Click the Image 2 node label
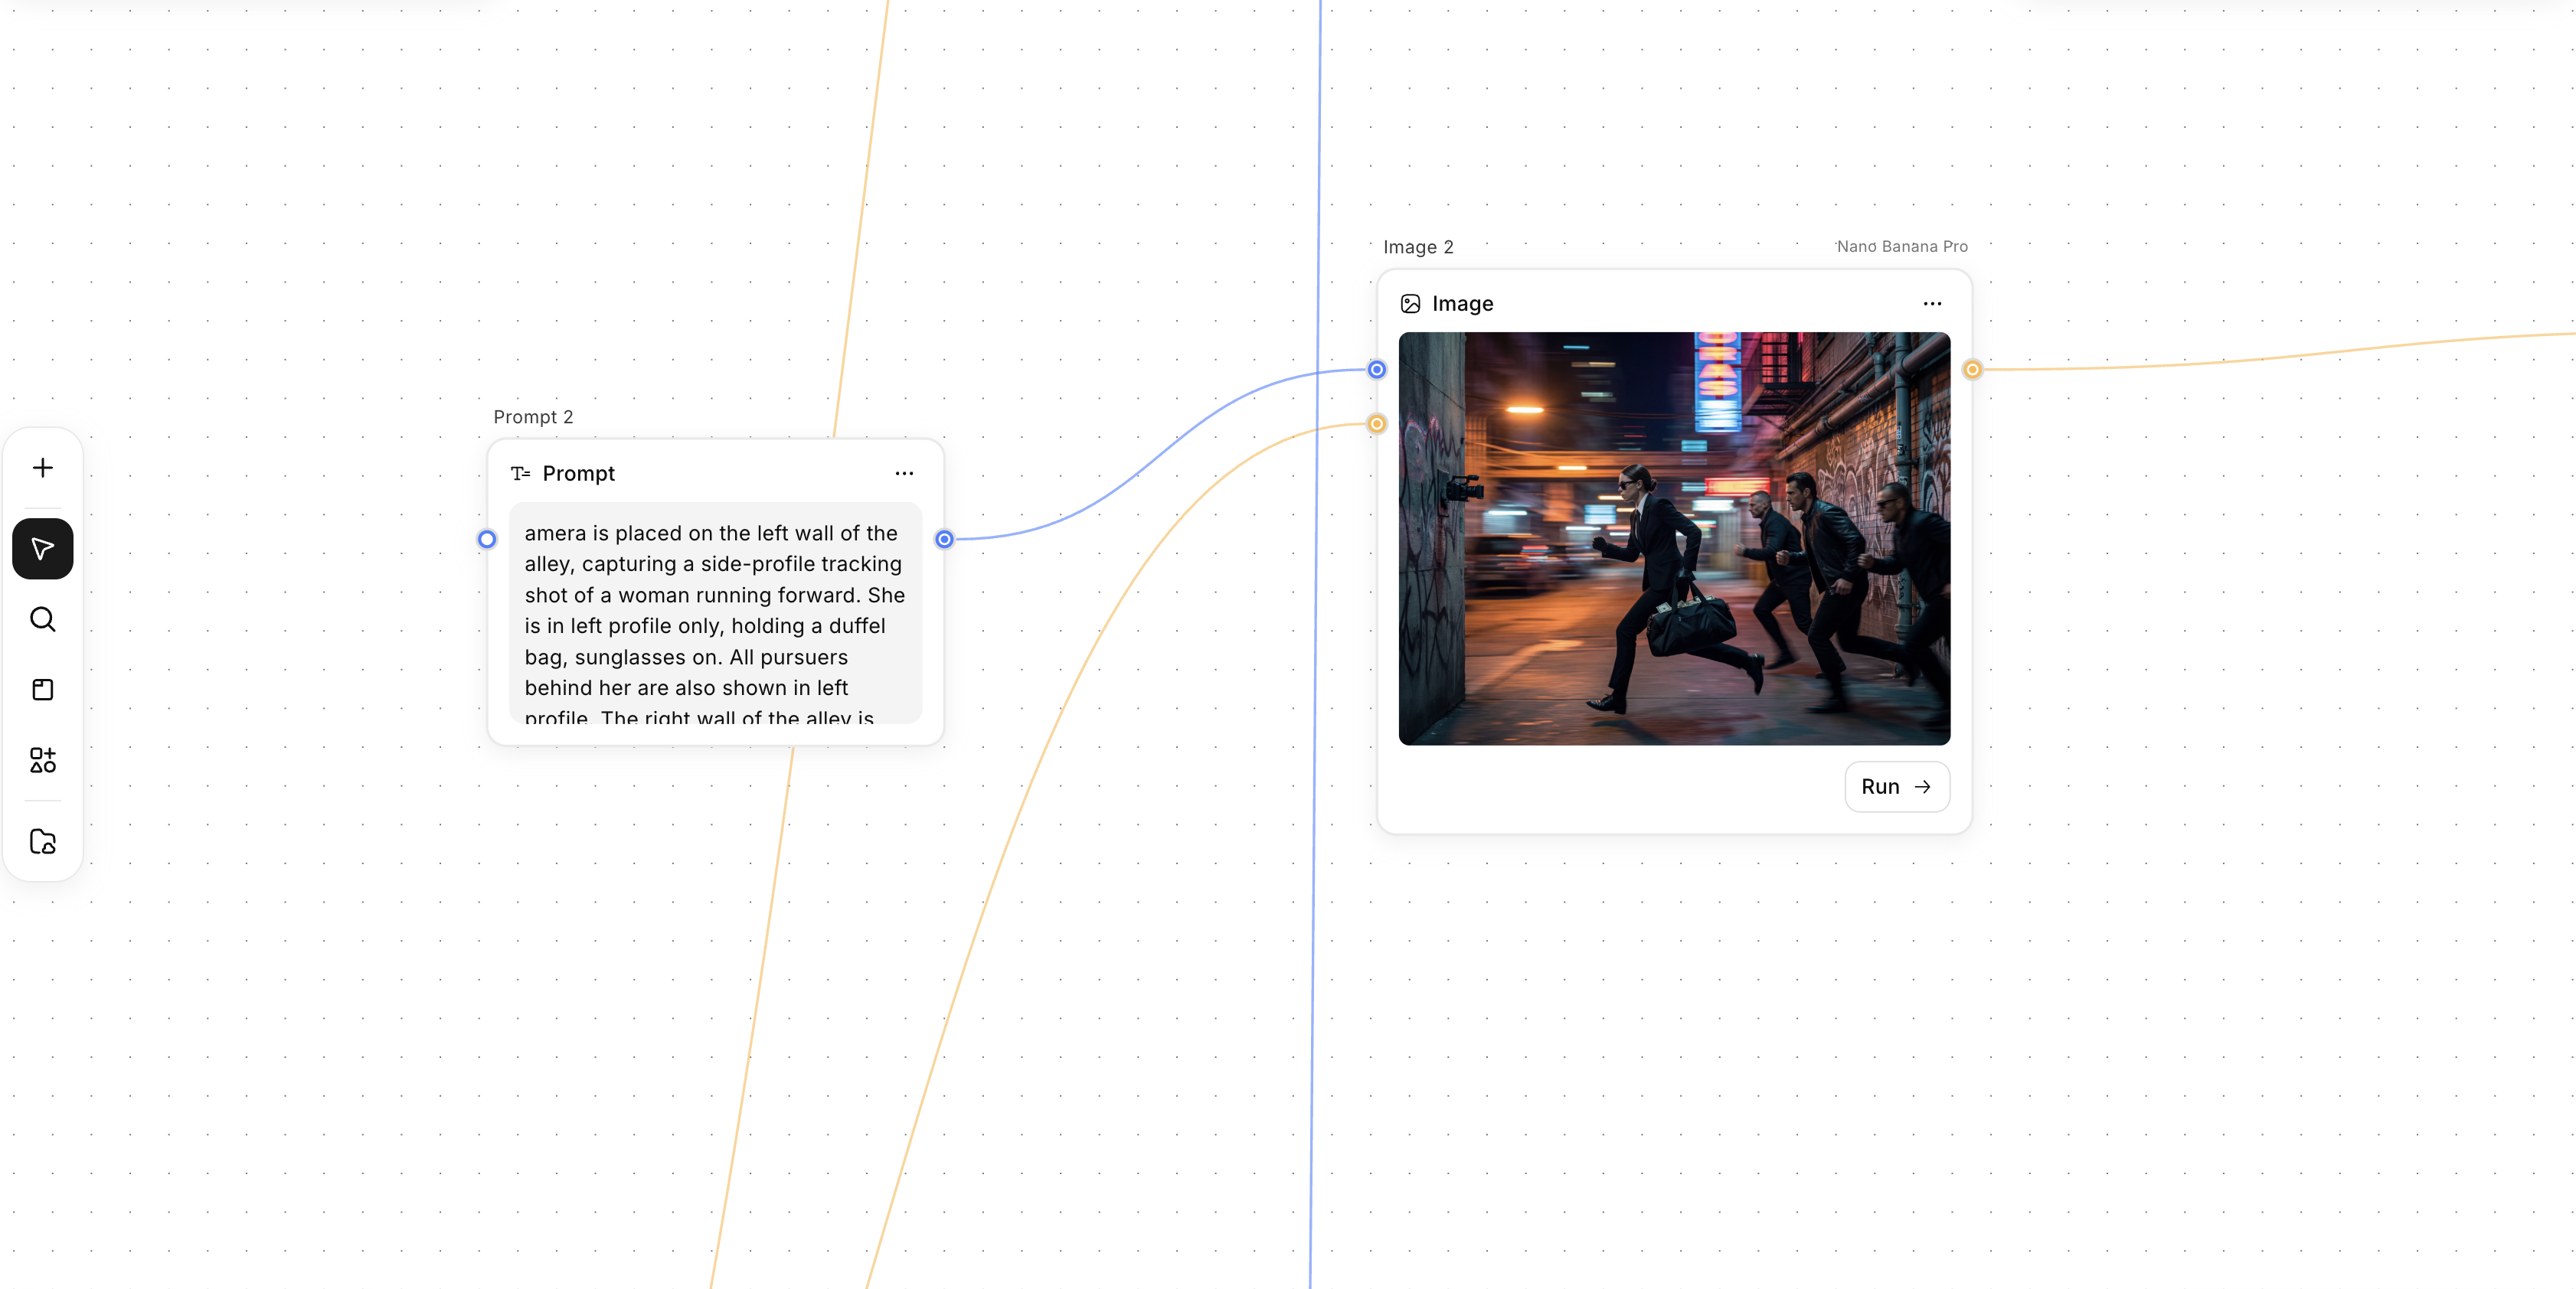 coord(1418,246)
